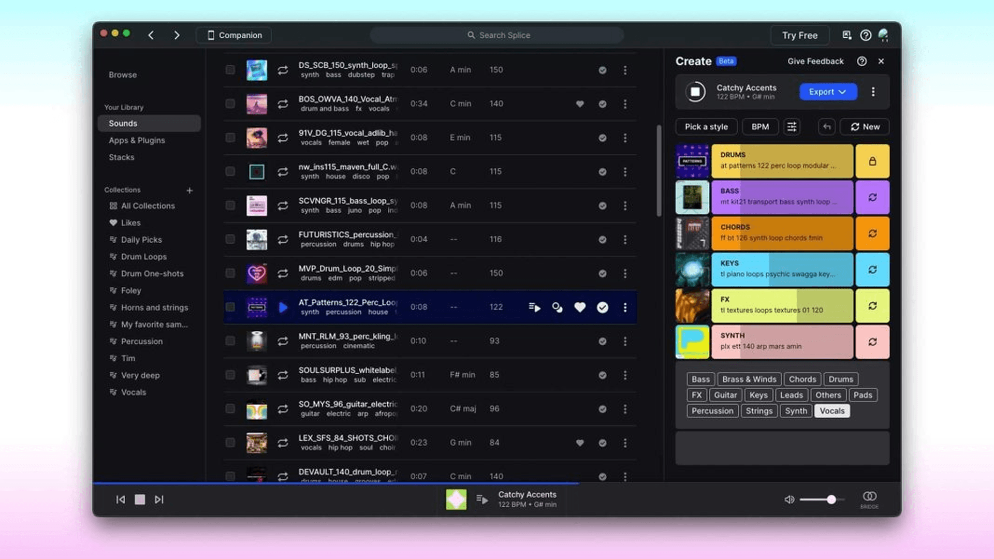Screen dimensions: 994x559
Task: Stop playback in bottom player
Action: pyautogui.click(x=140, y=499)
